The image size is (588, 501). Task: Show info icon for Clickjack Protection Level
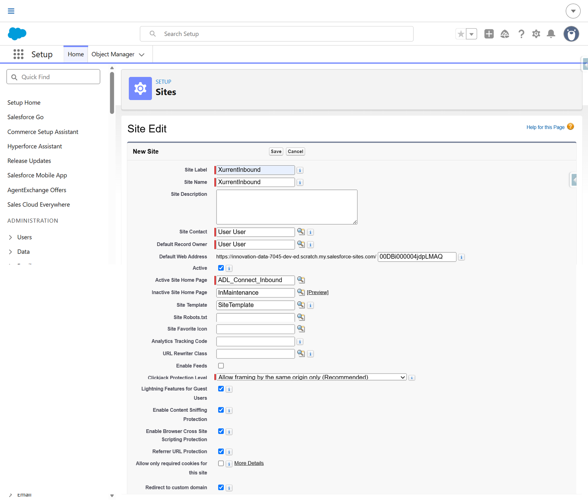pos(412,378)
